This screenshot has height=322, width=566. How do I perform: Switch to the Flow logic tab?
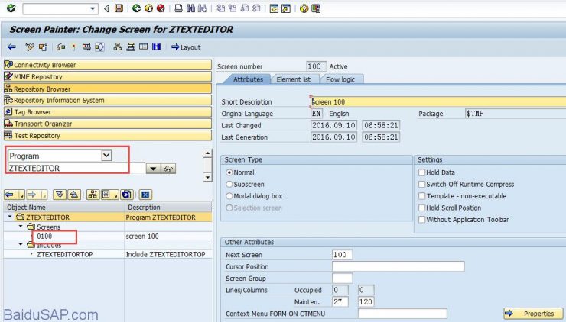(x=340, y=79)
